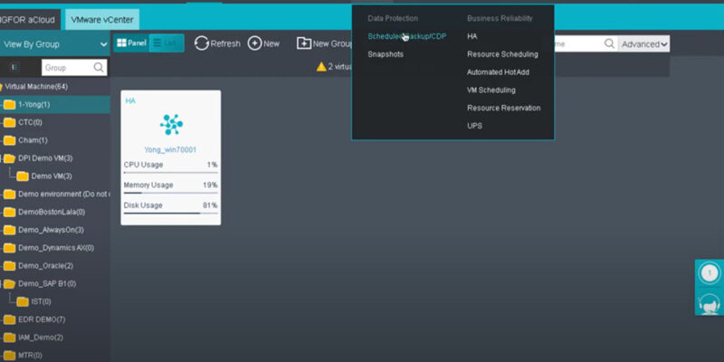
Task: Click folder icon of Cham(1)
Action: click(x=9, y=140)
